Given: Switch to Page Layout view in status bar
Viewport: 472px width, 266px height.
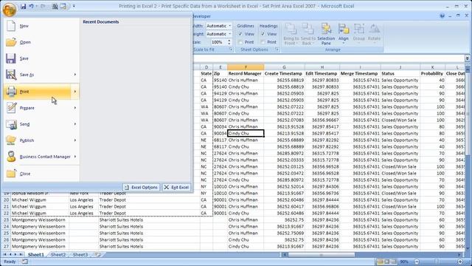Looking at the screenshot, I should (386, 262).
